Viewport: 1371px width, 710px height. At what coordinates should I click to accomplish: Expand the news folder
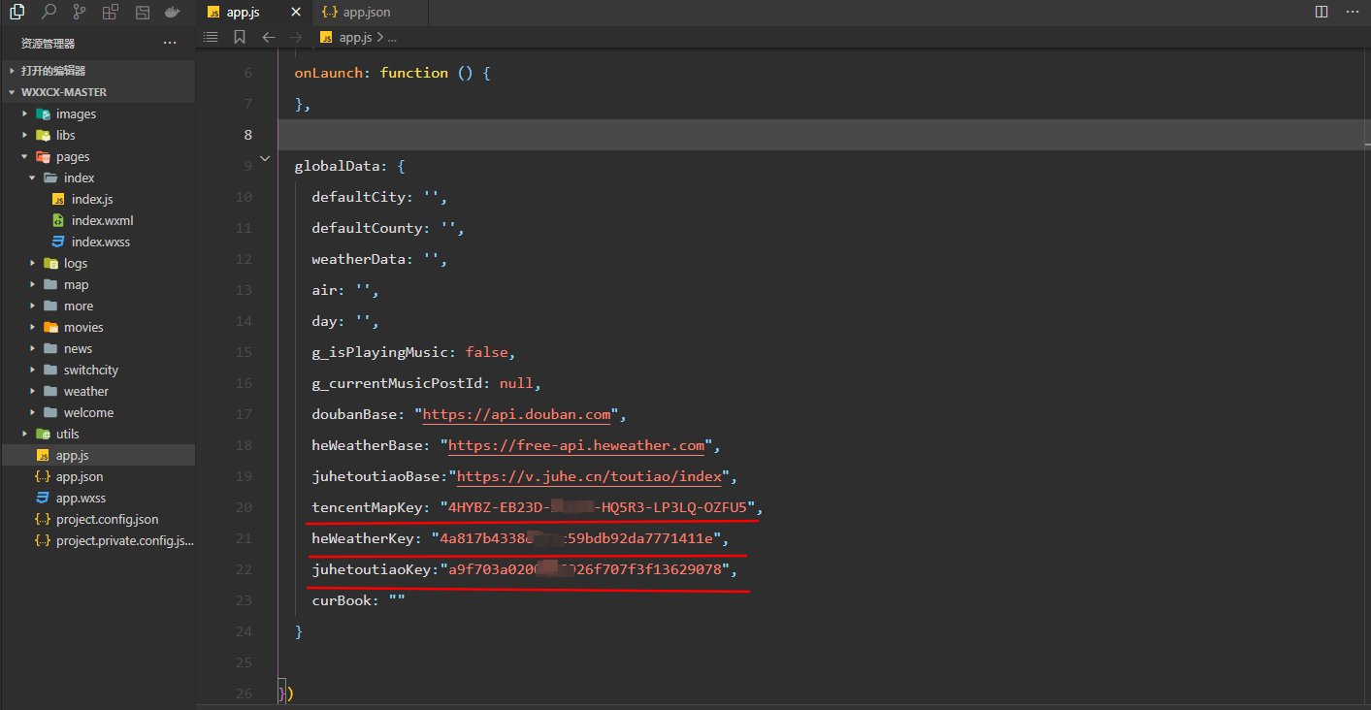[97, 348]
